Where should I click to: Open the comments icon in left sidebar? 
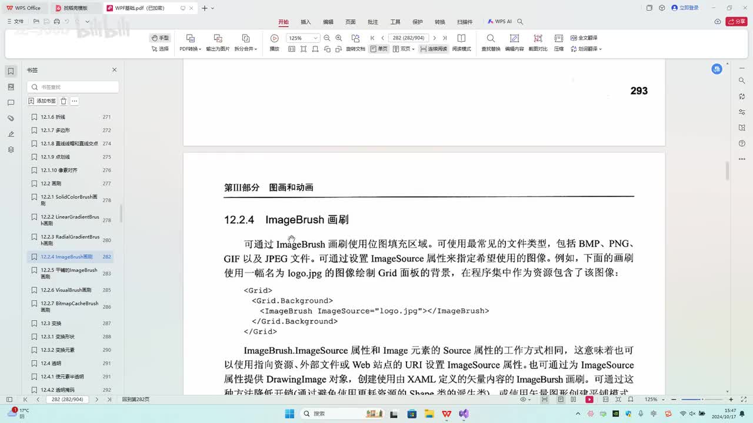11,103
